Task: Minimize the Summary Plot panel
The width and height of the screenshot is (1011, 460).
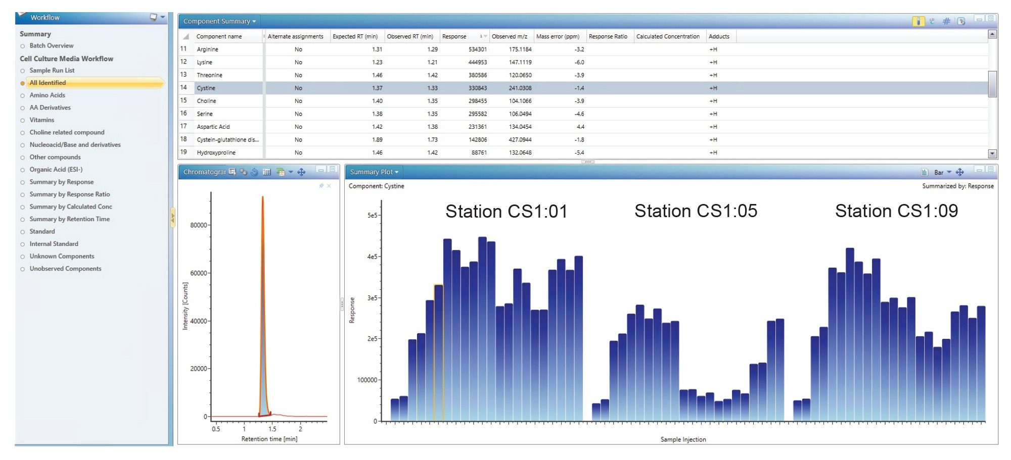Action: click(x=979, y=170)
